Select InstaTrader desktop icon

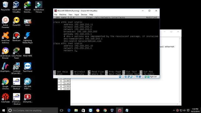tap(5, 98)
